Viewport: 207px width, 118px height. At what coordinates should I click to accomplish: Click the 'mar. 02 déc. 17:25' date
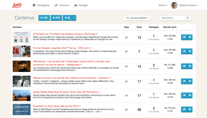pos(170,37)
